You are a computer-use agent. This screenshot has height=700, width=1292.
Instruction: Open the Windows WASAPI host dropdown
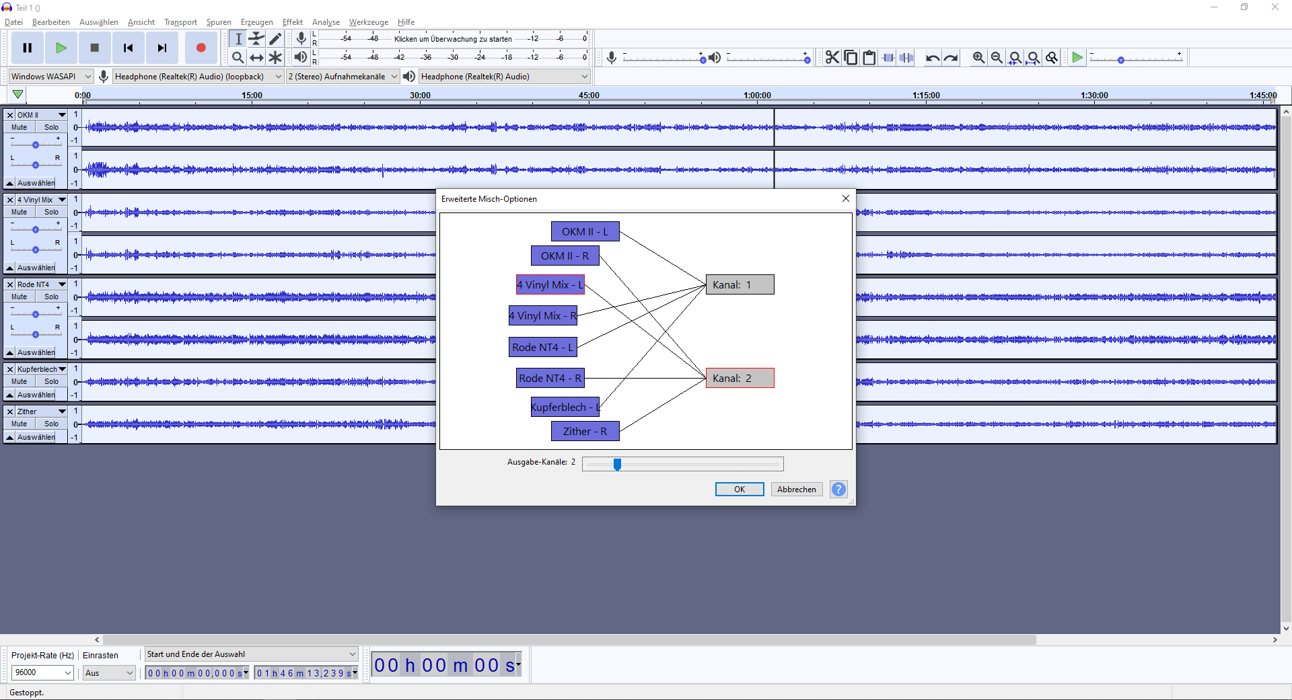click(51, 77)
